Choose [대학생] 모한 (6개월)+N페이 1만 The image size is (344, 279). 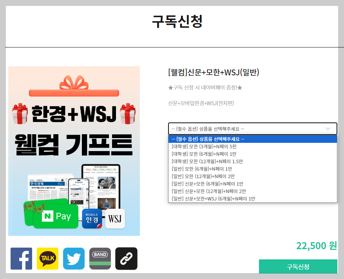[x=253, y=154]
